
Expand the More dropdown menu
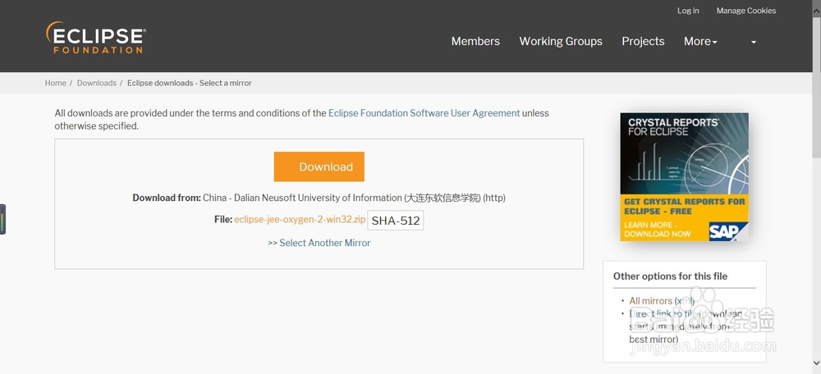pos(700,41)
